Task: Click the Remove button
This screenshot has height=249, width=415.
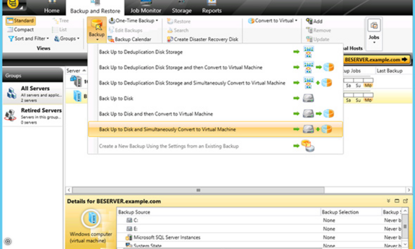Action: click(x=319, y=30)
